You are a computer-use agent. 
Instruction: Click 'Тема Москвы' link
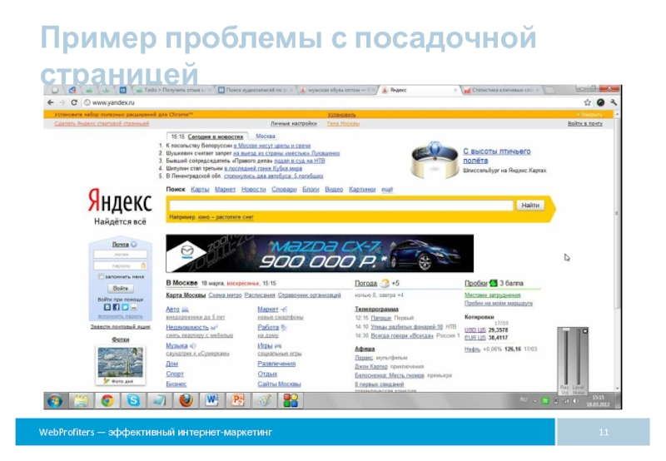click(343, 123)
